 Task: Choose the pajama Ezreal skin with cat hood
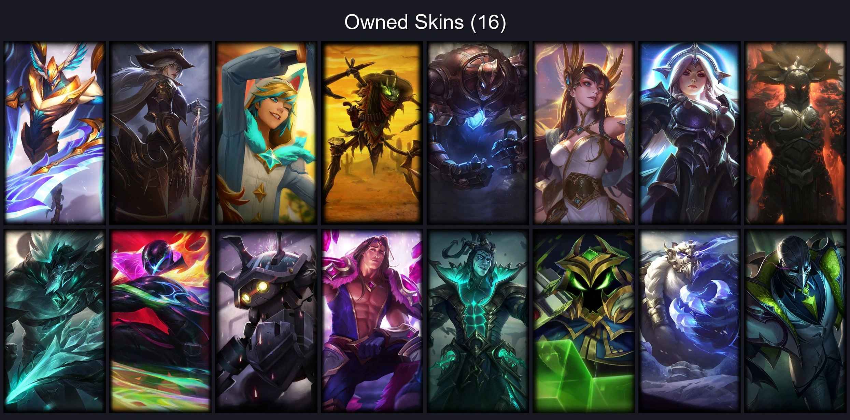pyautogui.click(x=266, y=133)
